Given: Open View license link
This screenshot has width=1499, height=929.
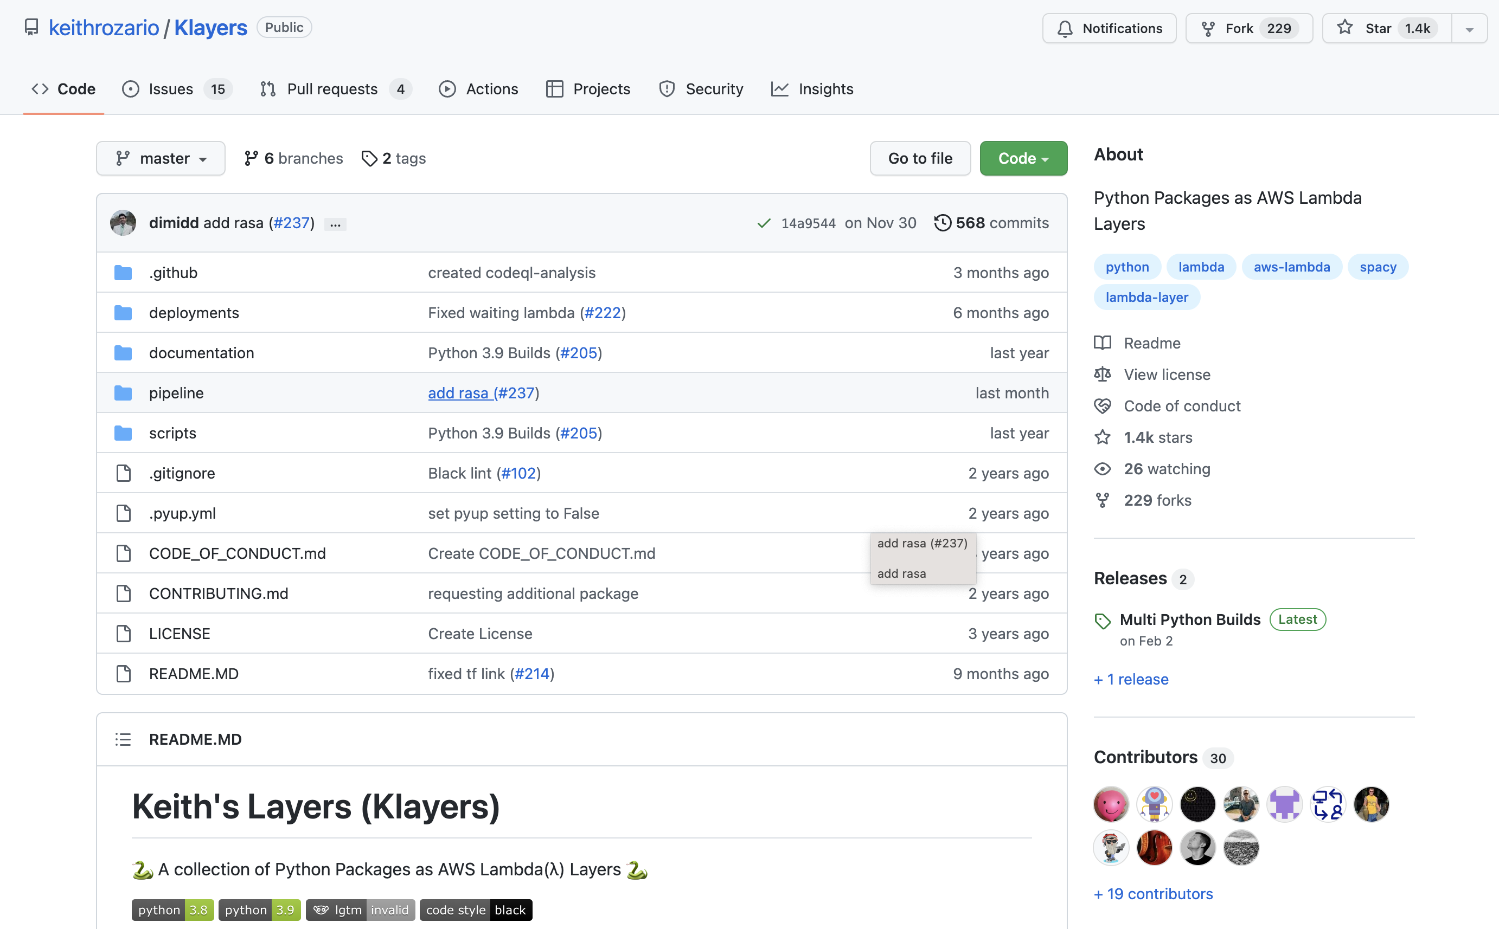Looking at the screenshot, I should point(1152,374).
